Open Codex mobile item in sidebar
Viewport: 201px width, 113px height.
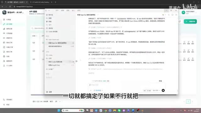pos(52,31)
